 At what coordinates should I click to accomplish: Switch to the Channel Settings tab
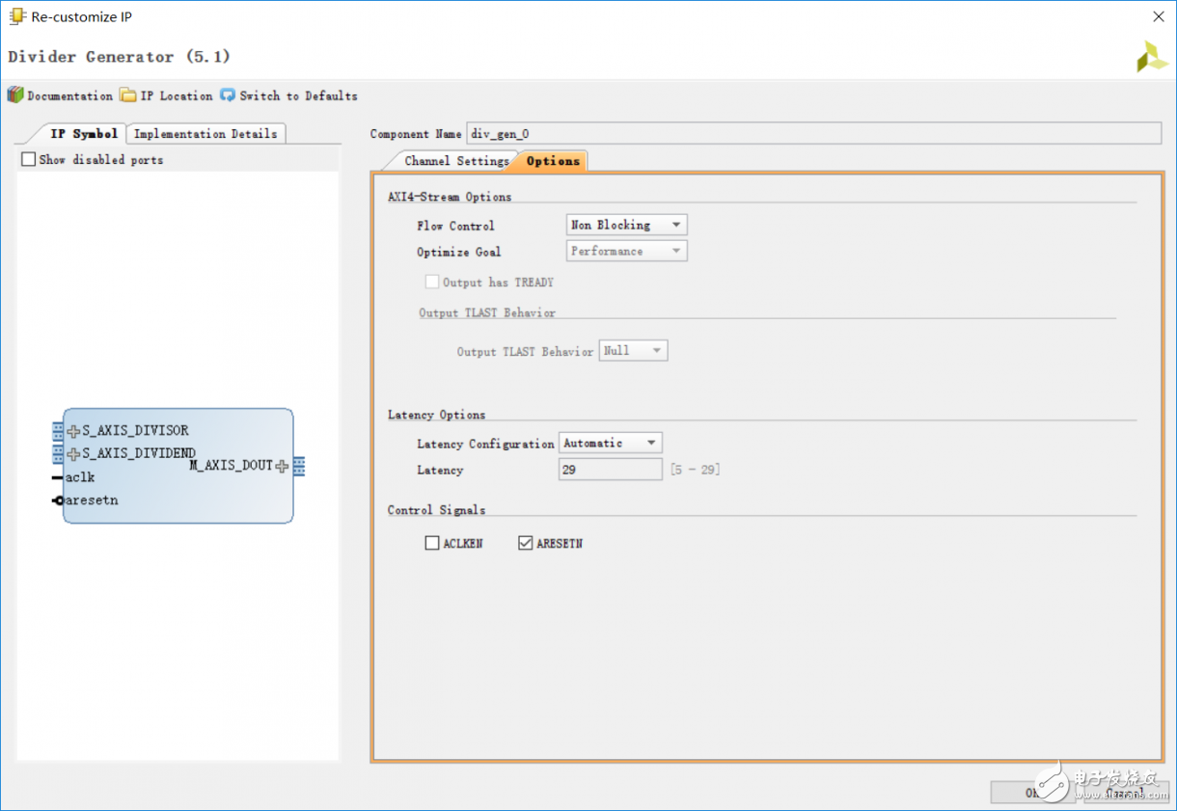click(x=455, y=161)
